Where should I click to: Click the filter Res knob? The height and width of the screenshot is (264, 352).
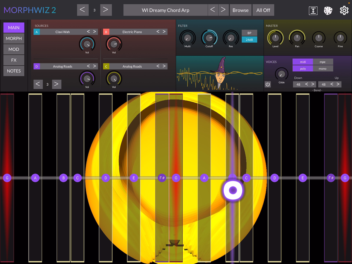[x=231, y=38]
